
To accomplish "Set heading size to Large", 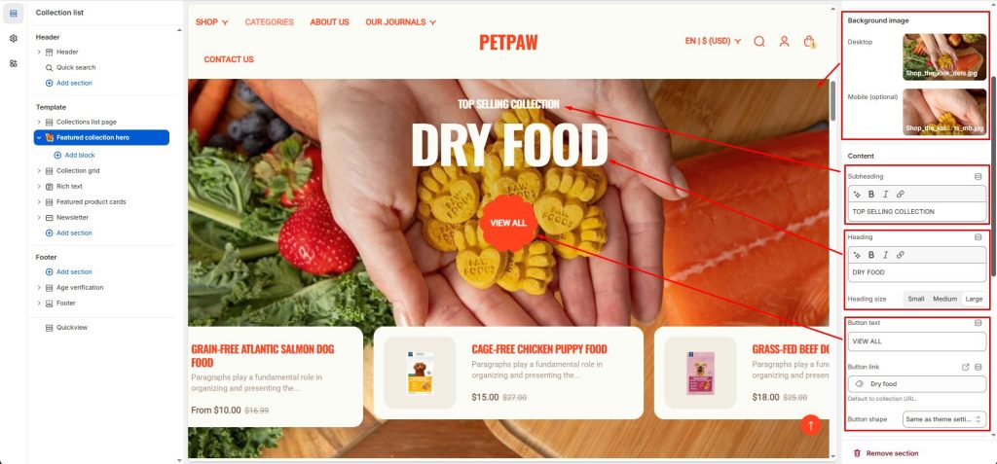I will pos(974,299).
